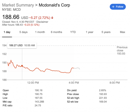Click the red down arrow price indicator
Viewport: 130px width, 112px height.
(x=52, y=18)
